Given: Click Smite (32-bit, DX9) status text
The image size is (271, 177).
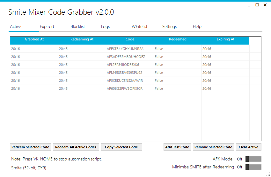Looking at the screenshot, I should point(29,168).
